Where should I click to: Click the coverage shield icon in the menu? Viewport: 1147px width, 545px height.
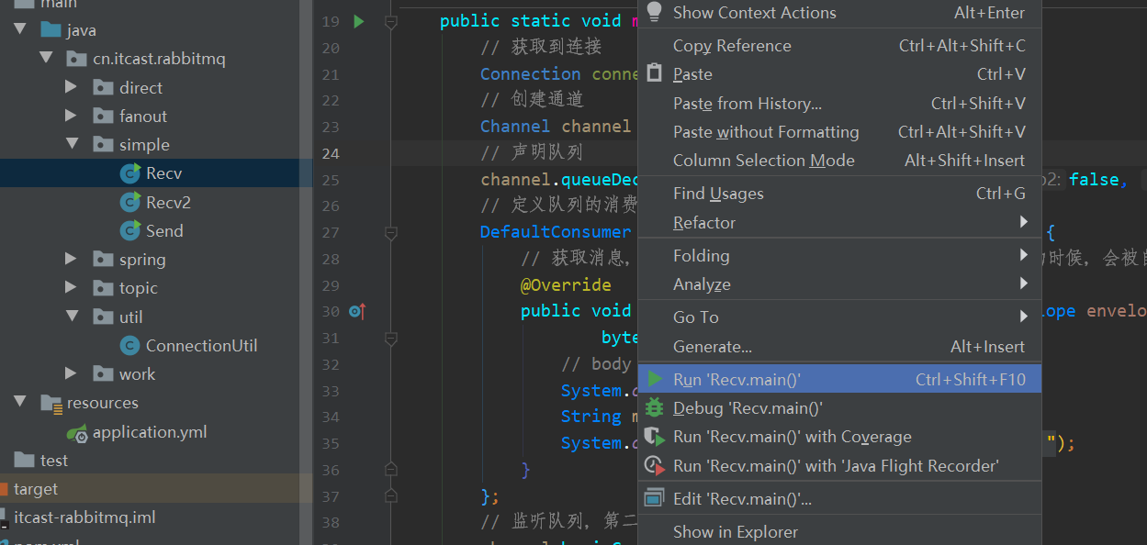coord(654,437)
